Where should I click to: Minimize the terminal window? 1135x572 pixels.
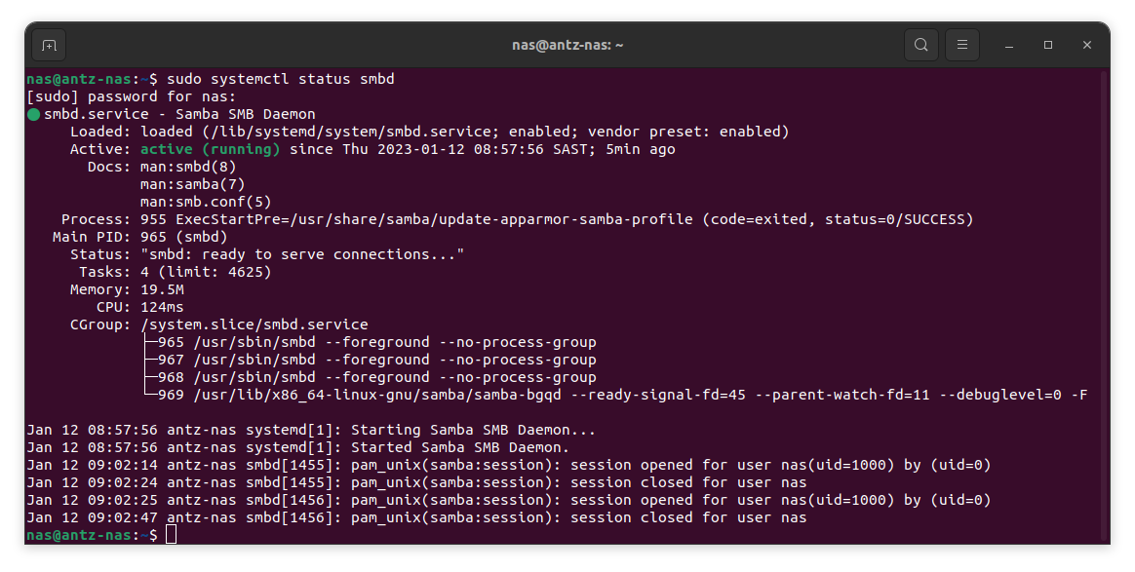coord(1009,45)
